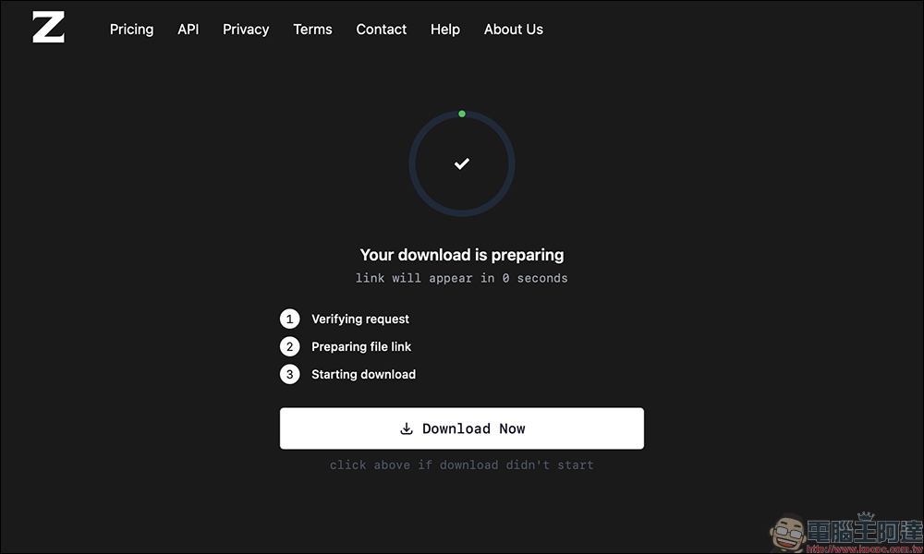The image size is (924, 554).
Task: Select the step 1 circle icon
Action: [x=289, y=319]
